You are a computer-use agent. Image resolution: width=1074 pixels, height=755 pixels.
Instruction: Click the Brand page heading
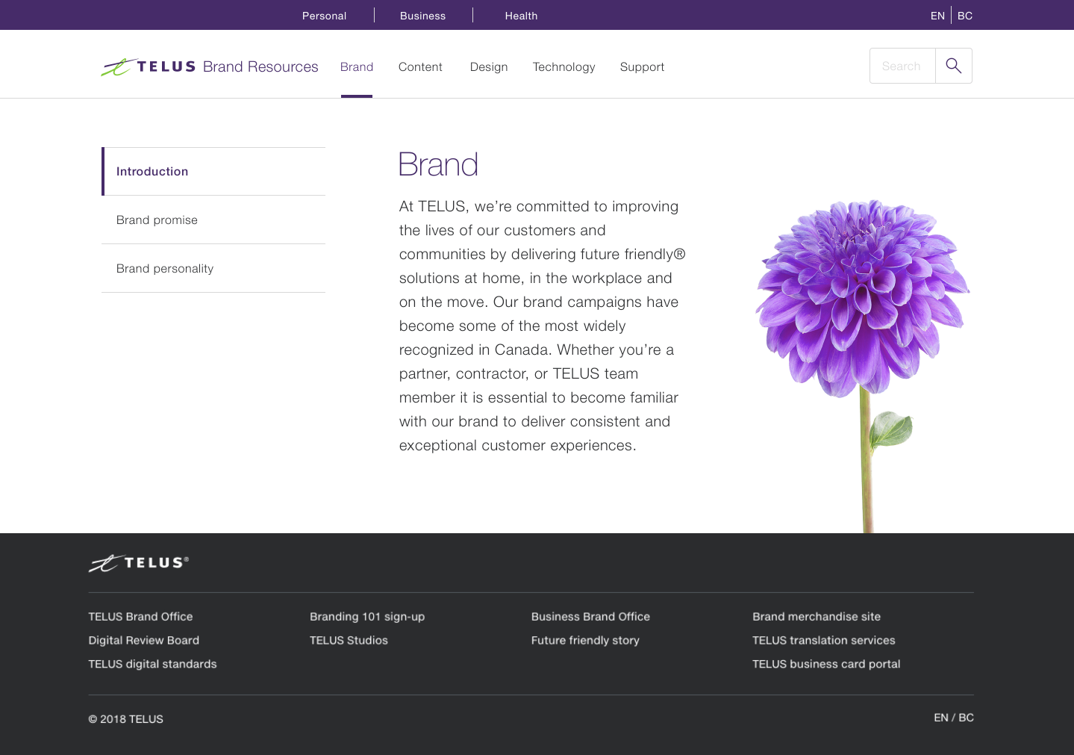pyautogui.click(x=438, y=164)
